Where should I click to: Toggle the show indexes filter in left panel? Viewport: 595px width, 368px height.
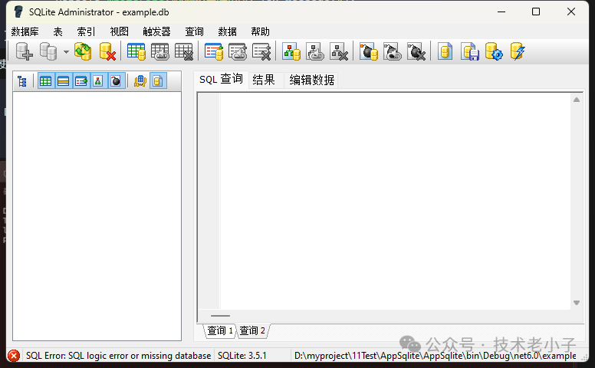pyautogui.click(x=98, y=80)
